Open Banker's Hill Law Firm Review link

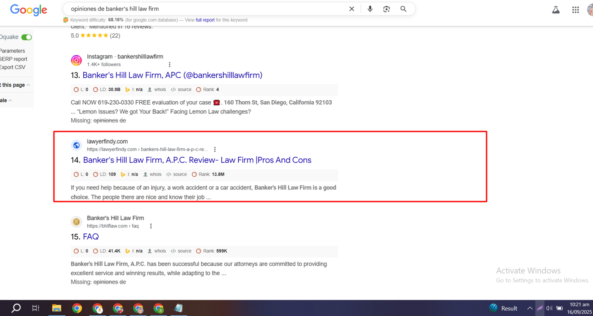coord(197,160)
